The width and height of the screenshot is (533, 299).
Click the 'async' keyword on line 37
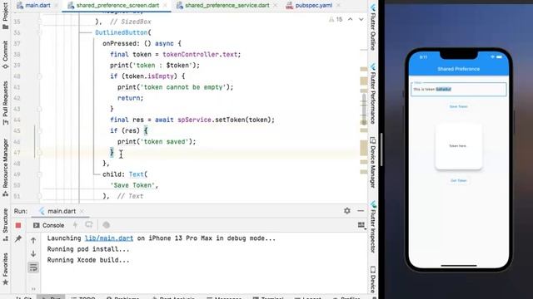tap(164, 43)
